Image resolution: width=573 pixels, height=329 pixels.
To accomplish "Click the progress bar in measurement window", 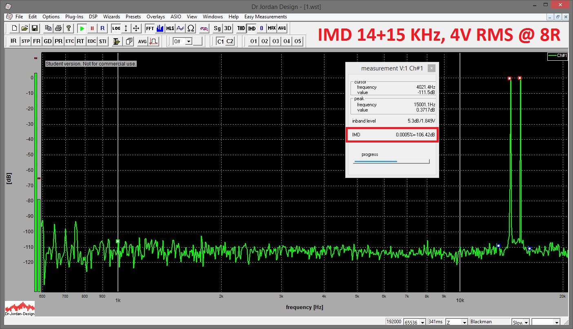I will pyautogui.click(x=391, y=162).
